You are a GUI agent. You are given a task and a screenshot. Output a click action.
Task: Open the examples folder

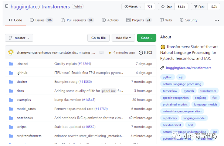(x=24, y=100)
